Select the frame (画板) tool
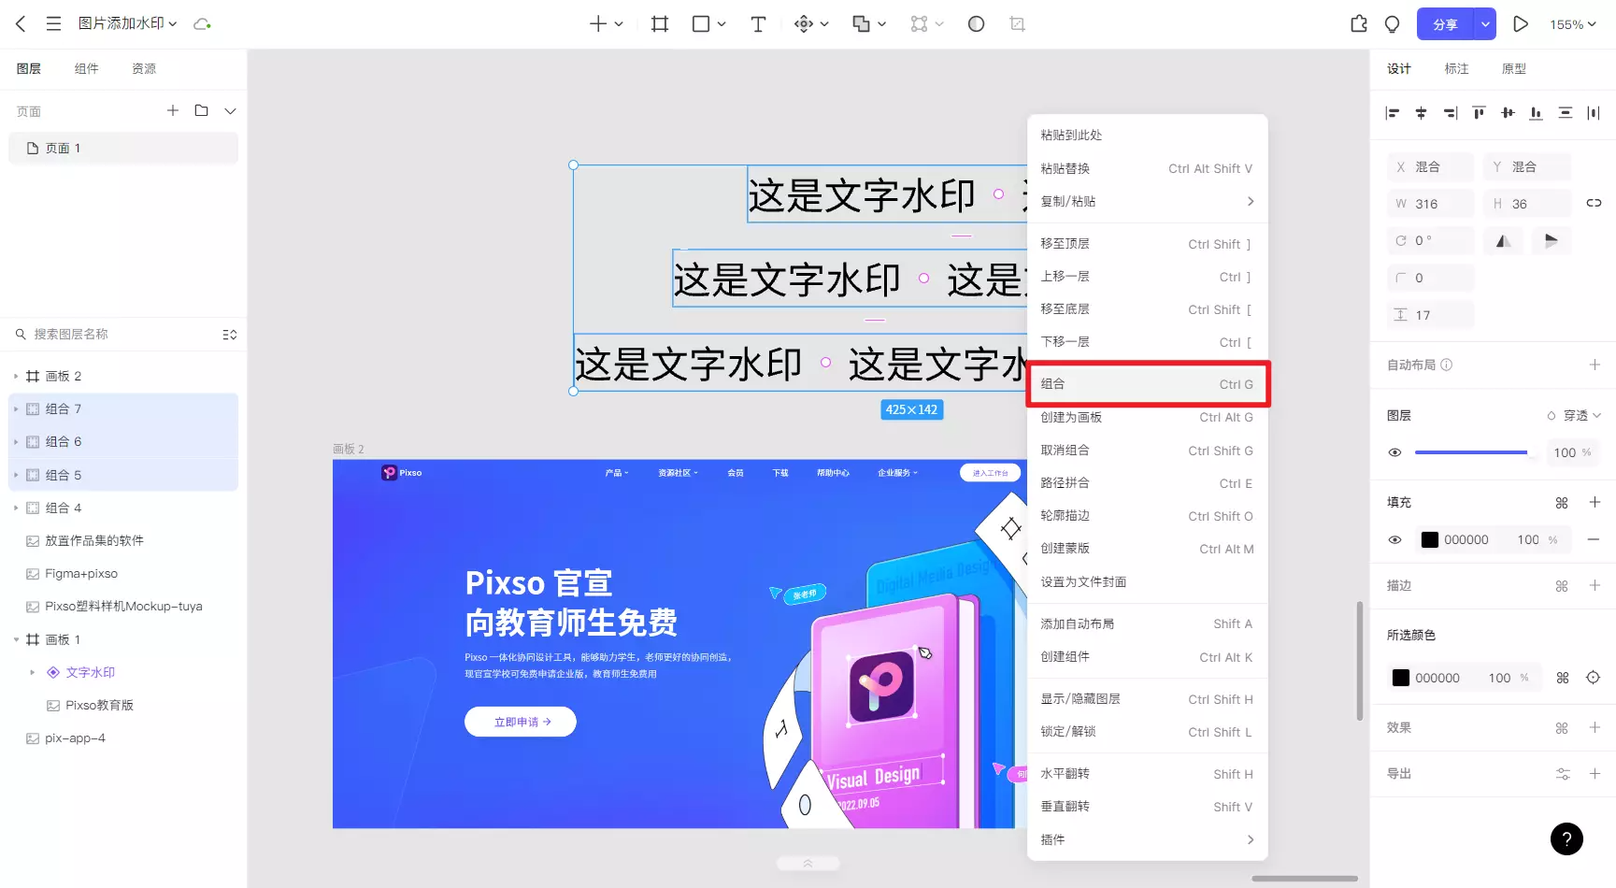Screen dimensions: 1616x888 [x=660, y=23]
